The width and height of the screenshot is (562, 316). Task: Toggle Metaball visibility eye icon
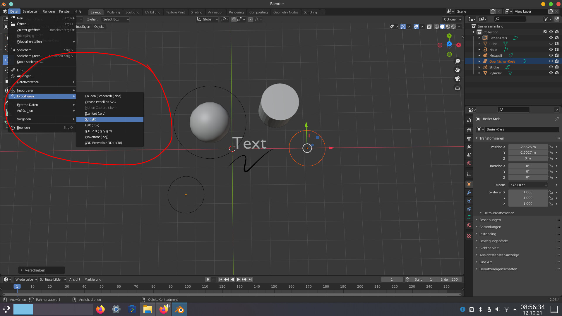point(551,55)
